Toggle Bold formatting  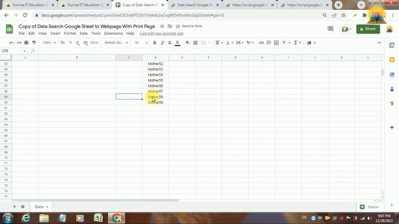155,43
